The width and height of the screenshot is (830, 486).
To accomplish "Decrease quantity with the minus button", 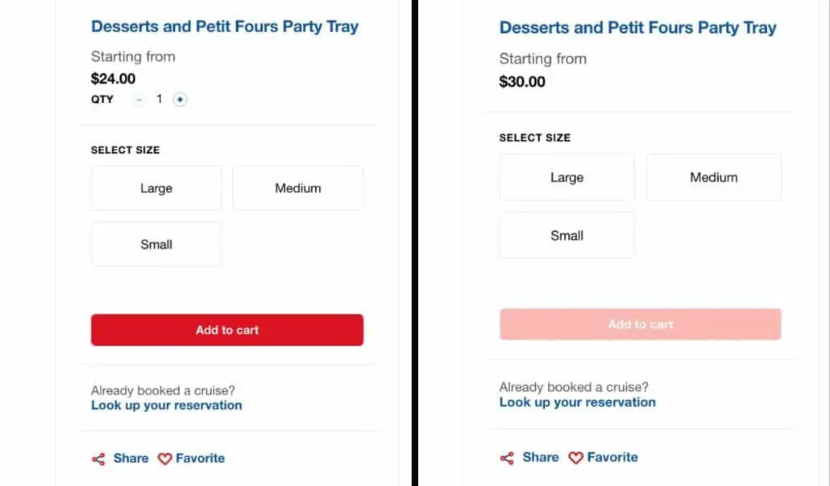I will (139, 100).
